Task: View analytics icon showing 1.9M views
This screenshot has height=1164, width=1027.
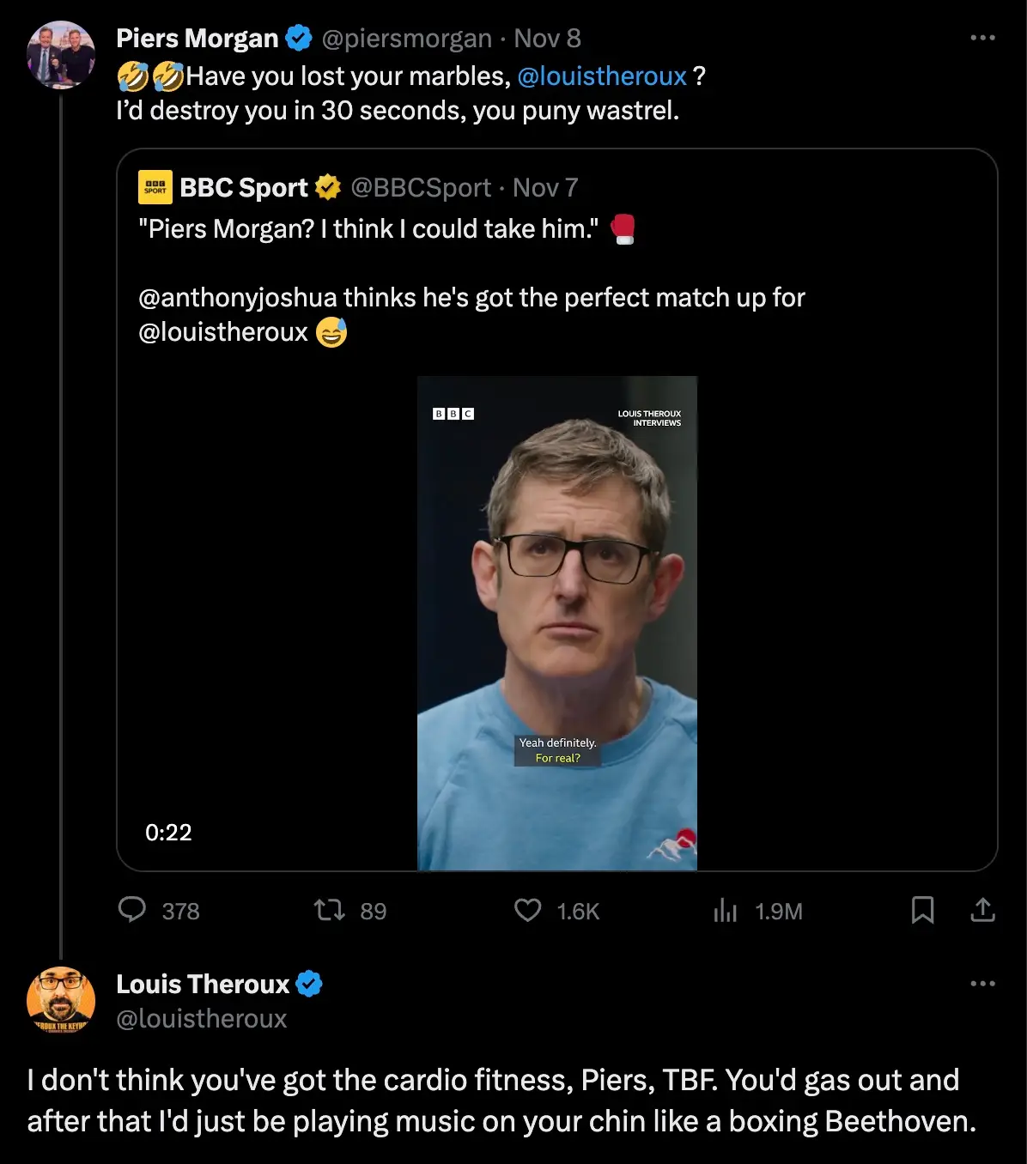Action: 726,910
